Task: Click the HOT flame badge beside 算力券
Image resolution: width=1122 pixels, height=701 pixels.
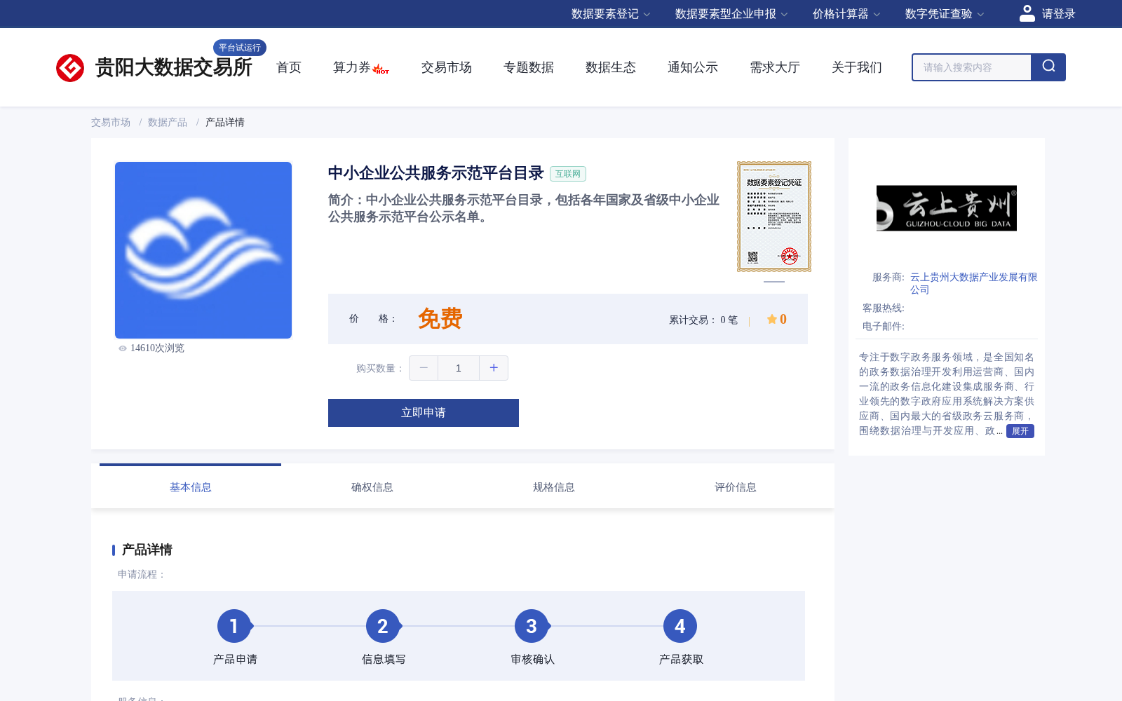Action: 381,69
